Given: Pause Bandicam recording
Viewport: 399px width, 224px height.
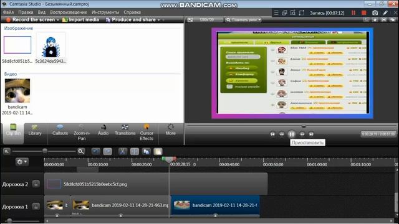Looking at the screenshot, I should point(353,12).
